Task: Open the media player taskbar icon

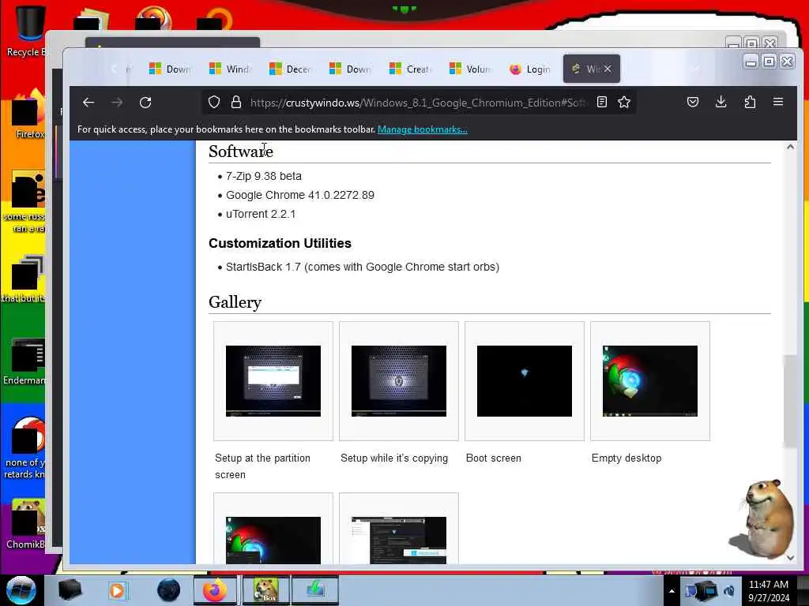Action: [x=117, y=590]
